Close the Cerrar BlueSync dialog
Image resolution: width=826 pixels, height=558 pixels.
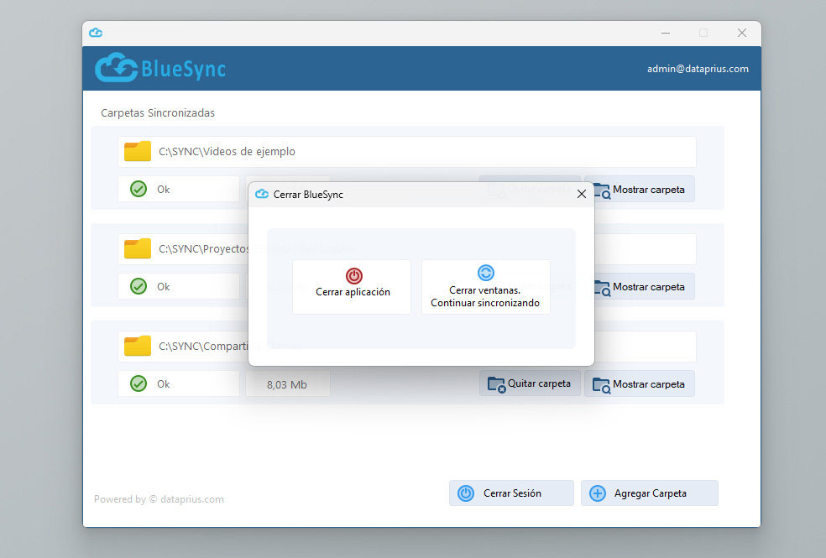coord(582,194)
